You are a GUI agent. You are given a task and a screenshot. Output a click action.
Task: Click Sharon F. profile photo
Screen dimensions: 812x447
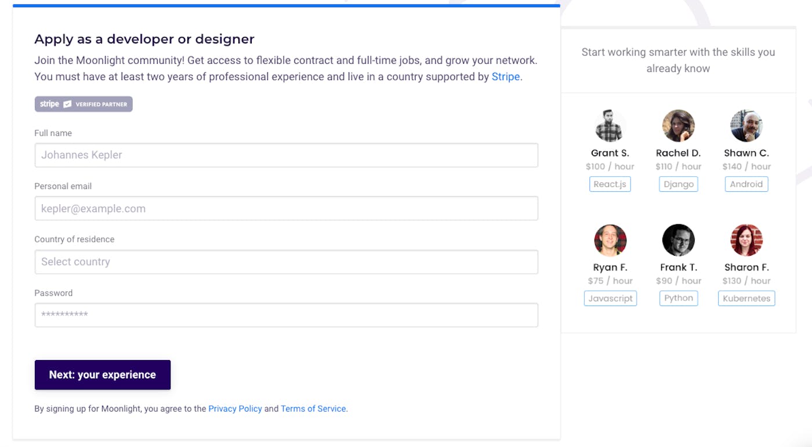[x=746, y=240]
